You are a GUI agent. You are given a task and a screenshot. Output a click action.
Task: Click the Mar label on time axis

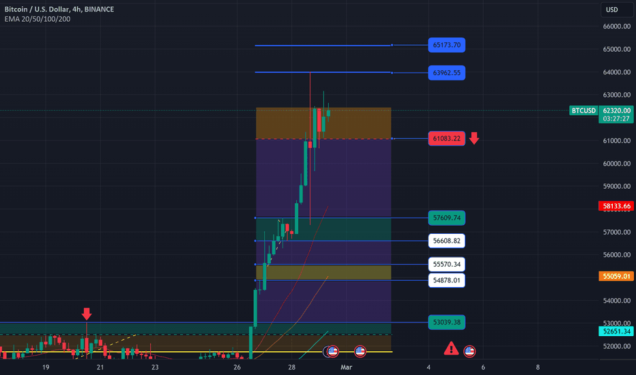347,367
